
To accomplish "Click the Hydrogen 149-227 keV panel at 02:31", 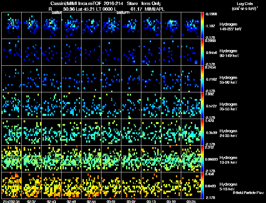I will (x=12, y=26).
